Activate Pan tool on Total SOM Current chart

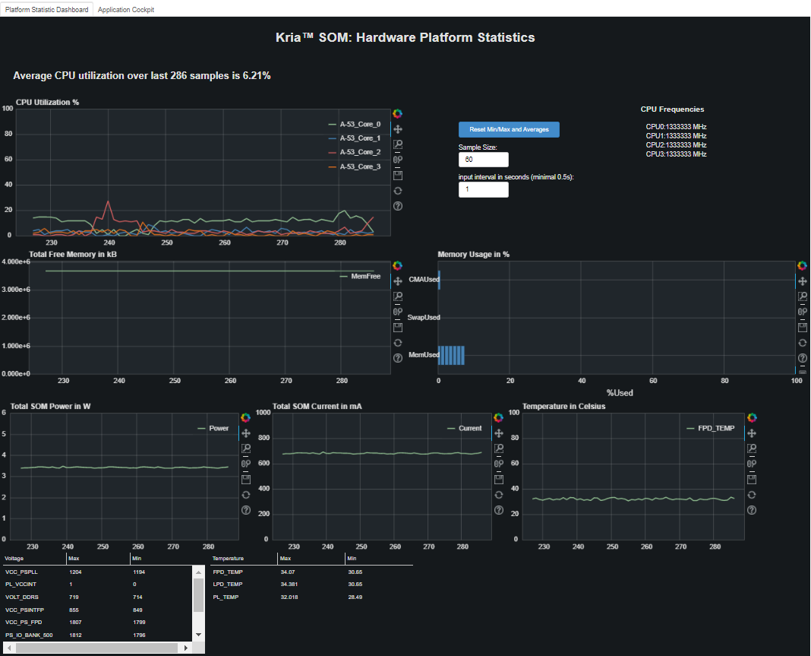tap(499, 433)
